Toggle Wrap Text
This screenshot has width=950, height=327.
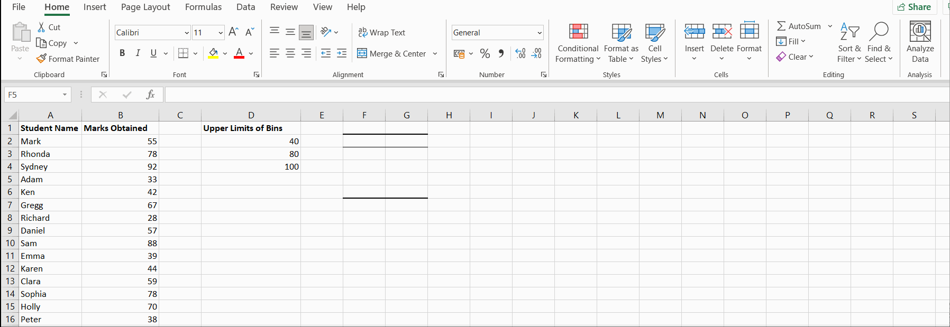coord(381,32)
